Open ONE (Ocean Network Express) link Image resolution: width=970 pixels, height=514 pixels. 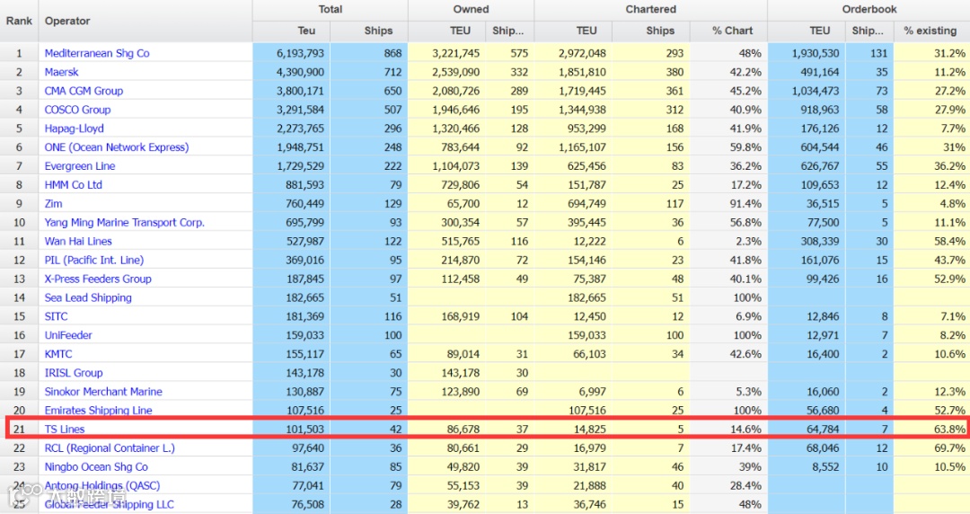point(116,147)
